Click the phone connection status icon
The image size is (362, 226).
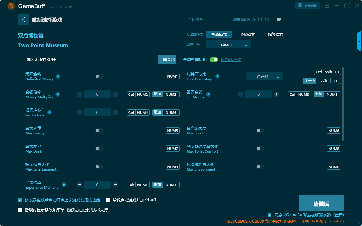coord(300,6)
